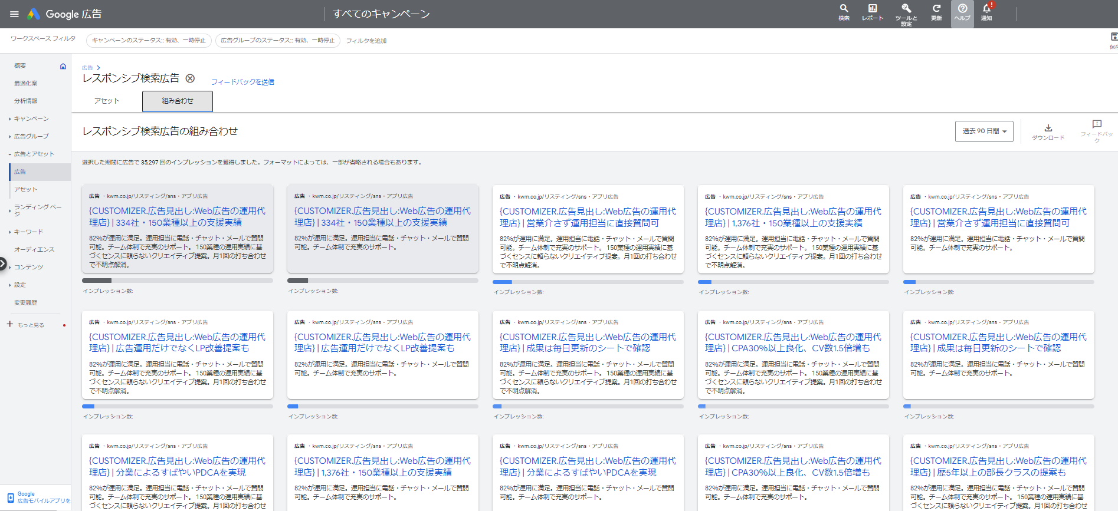The image size is (1118, 511).
Task: Click impression bar under first 334社 ad card
Action: [x=178, y=281]
